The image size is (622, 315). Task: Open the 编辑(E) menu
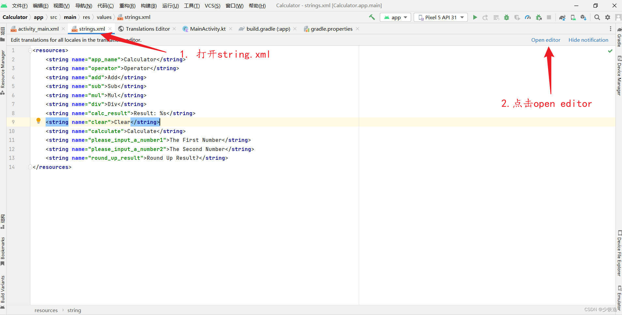point(40,6)
